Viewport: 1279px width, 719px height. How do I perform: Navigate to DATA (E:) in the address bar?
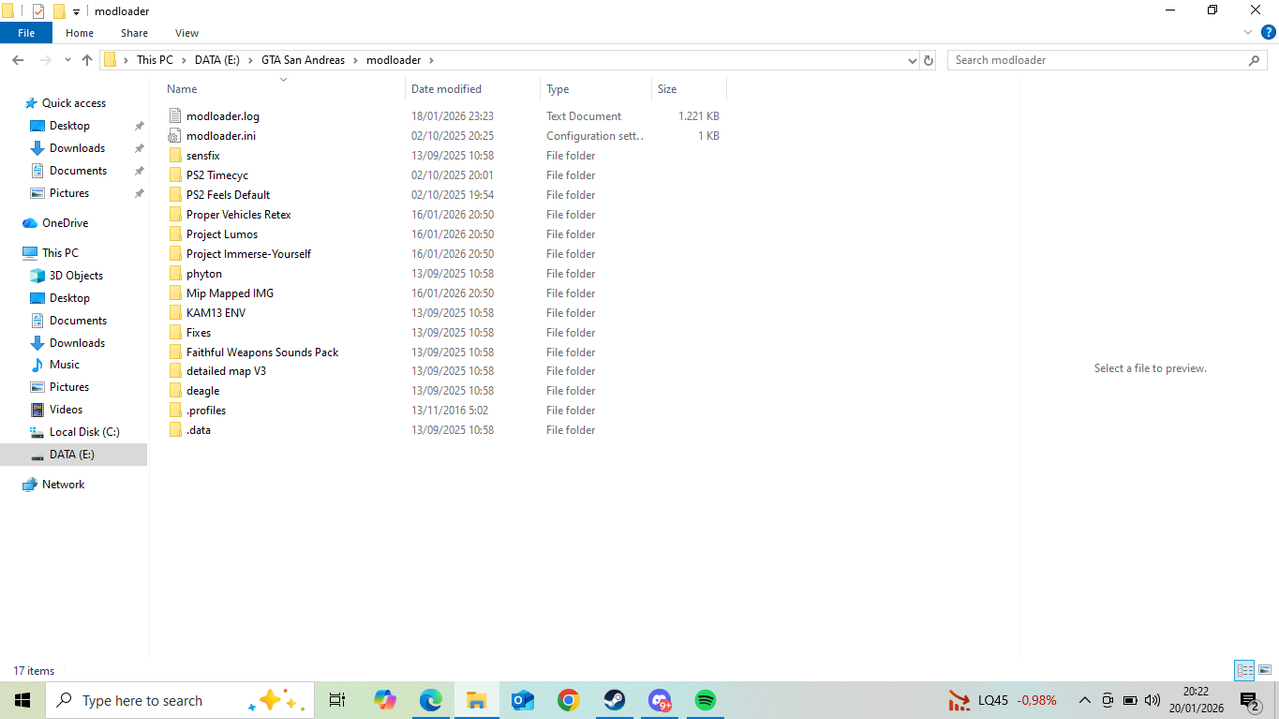217,60
